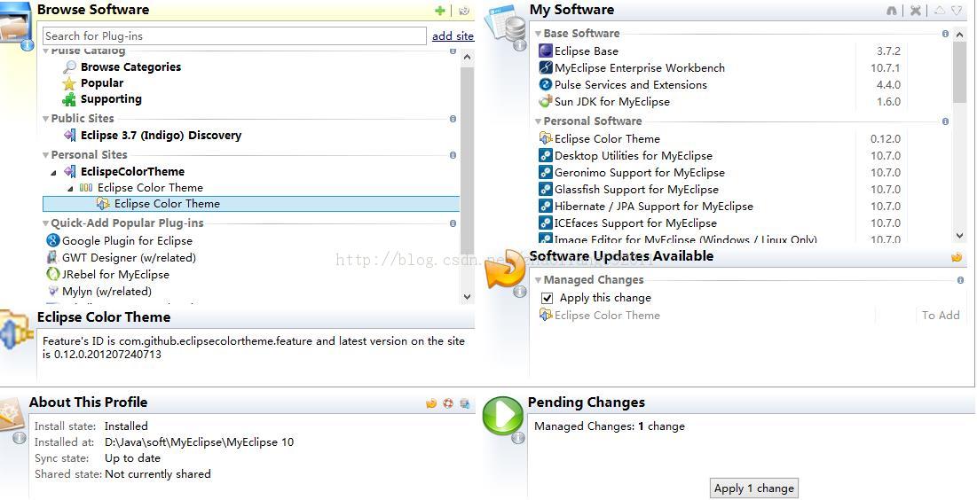This screenshot has width=977, height=500.
Task: Click Eclipse Color Theme under Managed Changes
Action: [607, 316]
